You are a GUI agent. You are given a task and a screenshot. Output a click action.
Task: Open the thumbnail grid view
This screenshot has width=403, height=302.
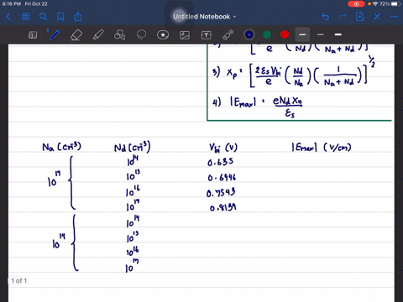coord(26,17)
